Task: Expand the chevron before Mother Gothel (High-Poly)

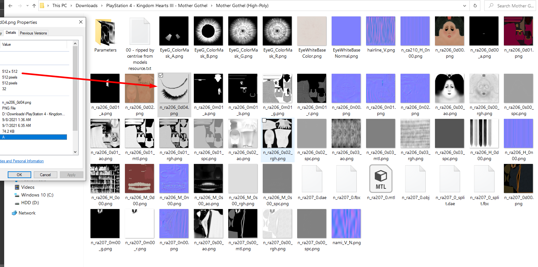Action: pos(212,6)
